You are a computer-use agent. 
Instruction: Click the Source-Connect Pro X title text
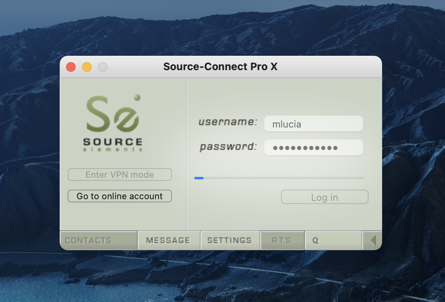(220, 67)
